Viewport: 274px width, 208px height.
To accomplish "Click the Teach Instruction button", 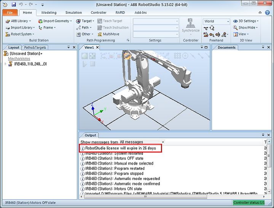I will coord(113,28).
